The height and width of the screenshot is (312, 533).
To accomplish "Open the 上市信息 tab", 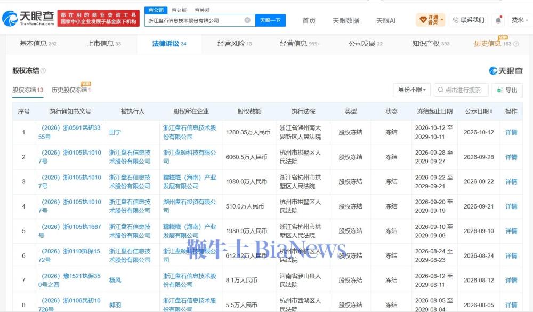I will 104,44.
